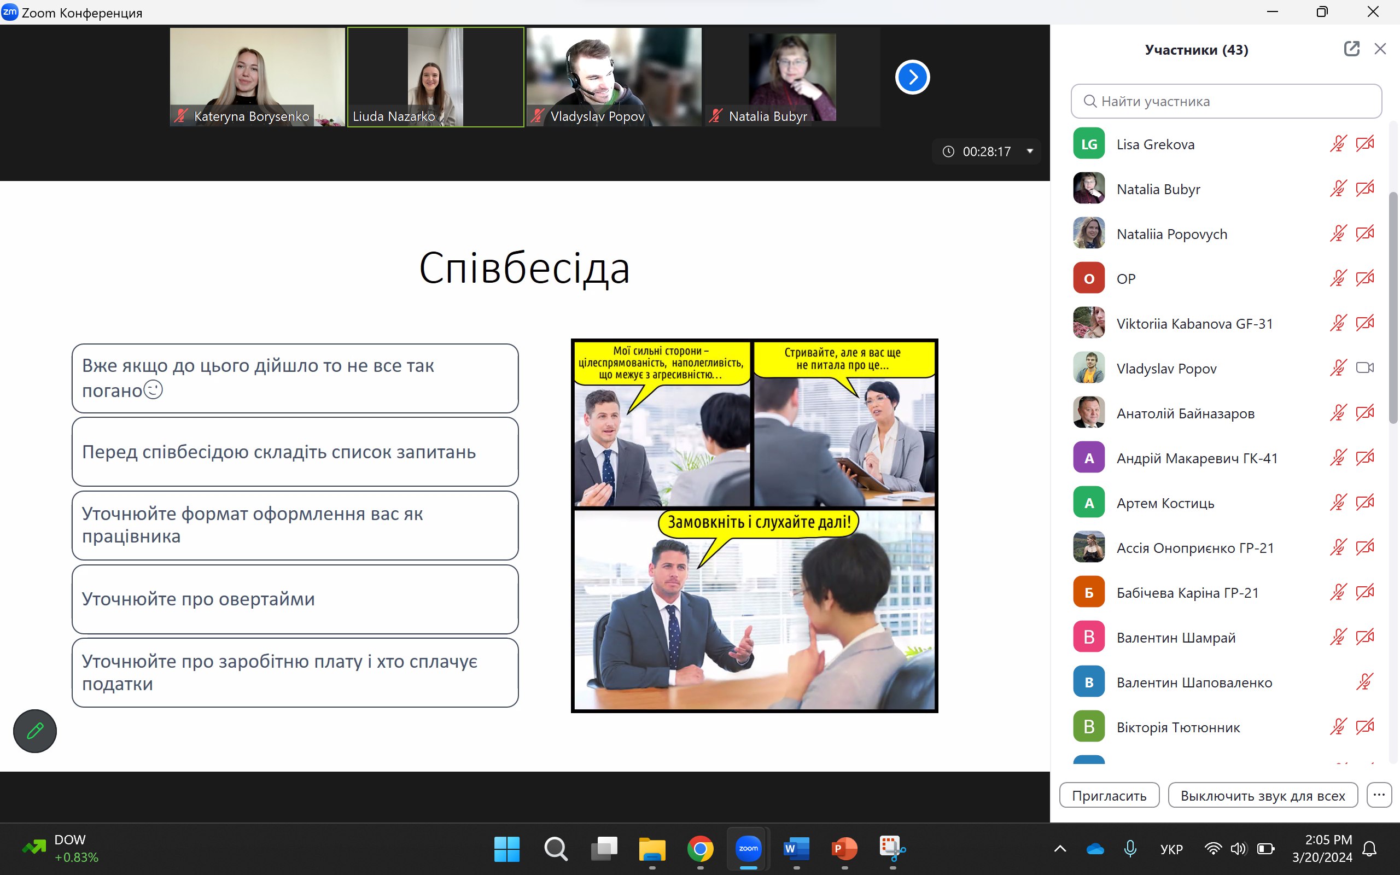1400x875 pixels.
Task: Open Snipping Tool in taskbar
Action: (x=892, y=849)
